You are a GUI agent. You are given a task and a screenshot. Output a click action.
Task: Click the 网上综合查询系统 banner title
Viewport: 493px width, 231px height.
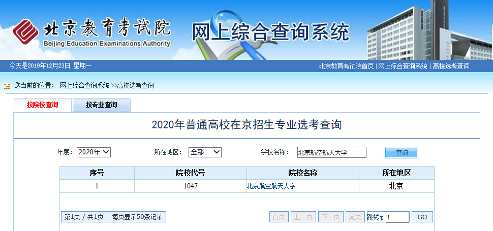(270, 31)
